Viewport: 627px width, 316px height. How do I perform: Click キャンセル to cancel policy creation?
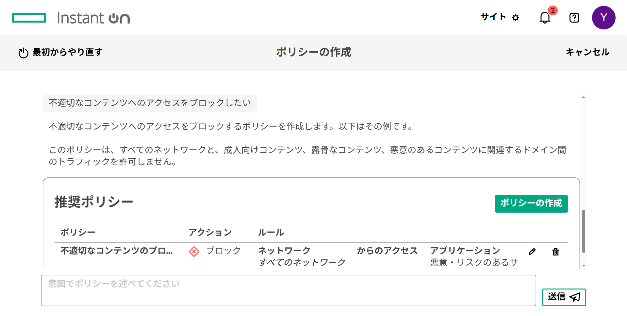pos(587,52)
